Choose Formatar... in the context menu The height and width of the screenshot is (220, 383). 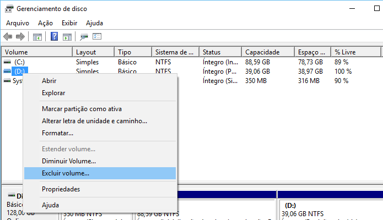pyautogui.click(x=100, y=133)
